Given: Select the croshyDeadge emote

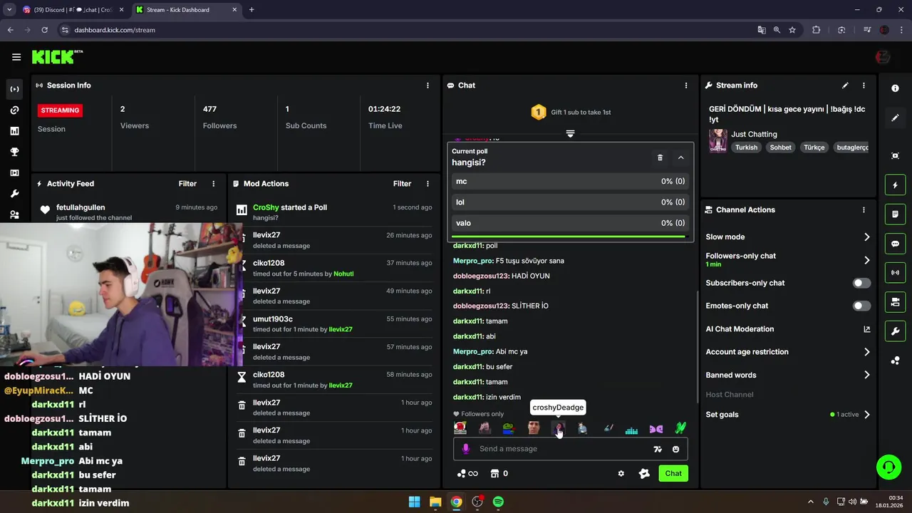Looking at the screenshot, I should click(x=558, y=428).
